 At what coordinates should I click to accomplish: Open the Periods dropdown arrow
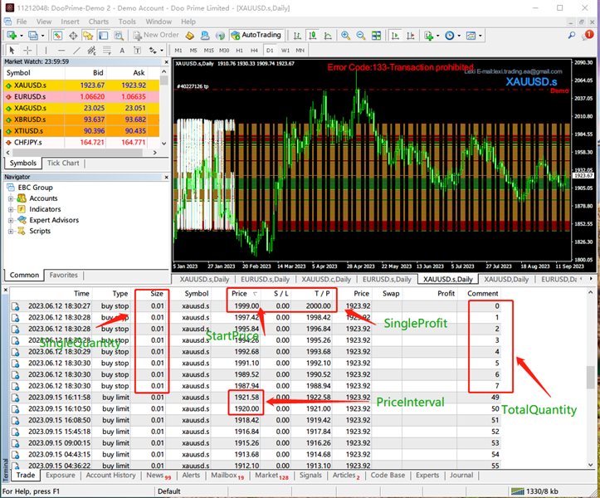click(459, 36)
